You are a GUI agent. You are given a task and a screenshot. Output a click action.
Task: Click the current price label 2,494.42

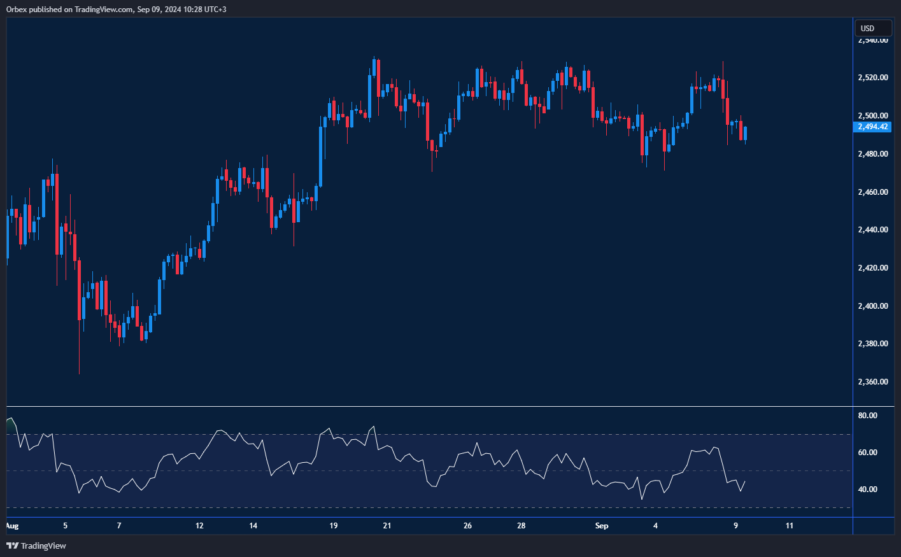coord(872,127)
